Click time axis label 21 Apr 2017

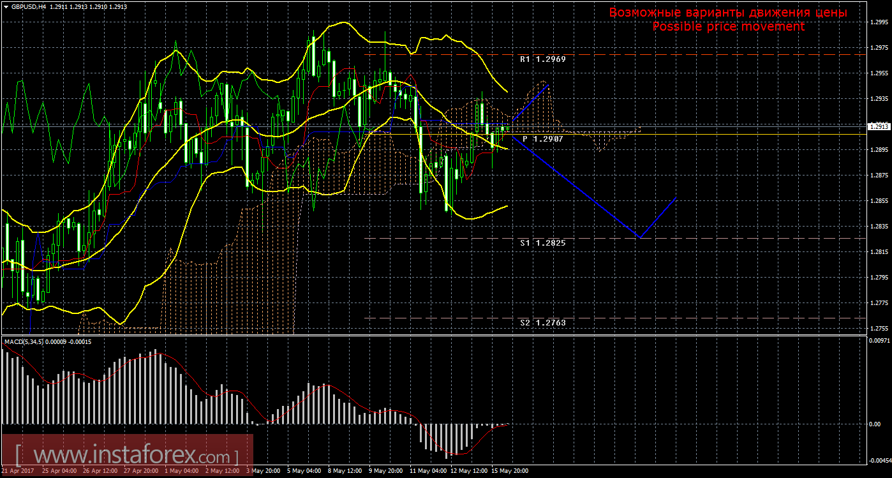(17, 472)
